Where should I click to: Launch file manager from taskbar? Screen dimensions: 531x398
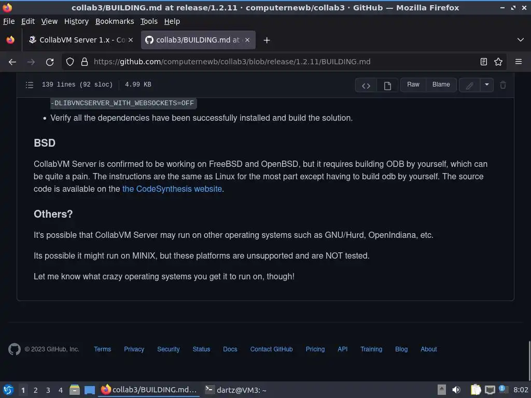75,390
